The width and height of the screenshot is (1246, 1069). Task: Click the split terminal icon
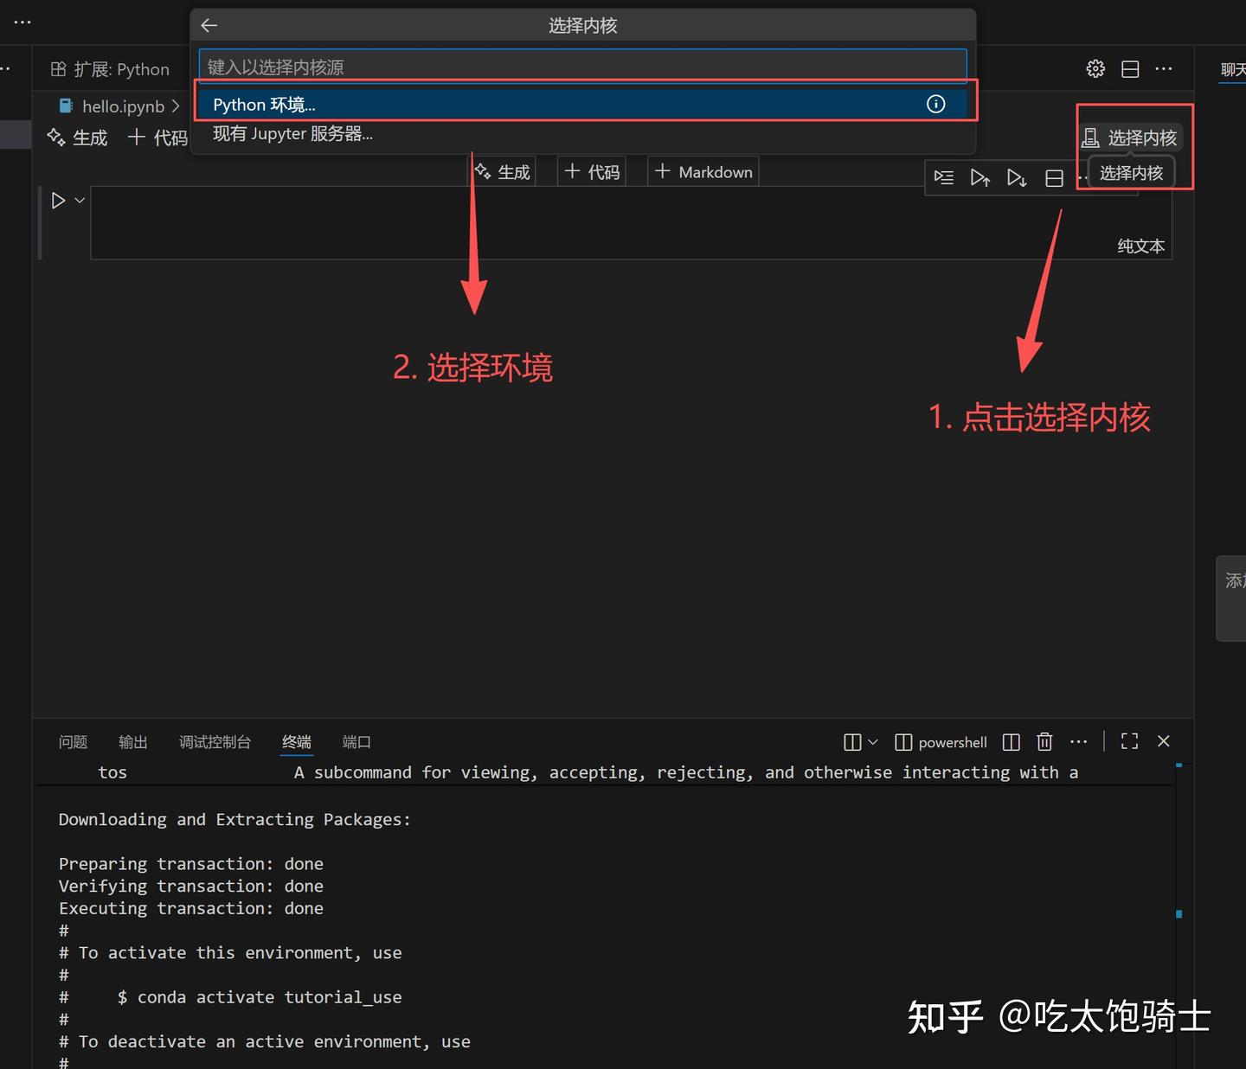[x=1011, y=742]
